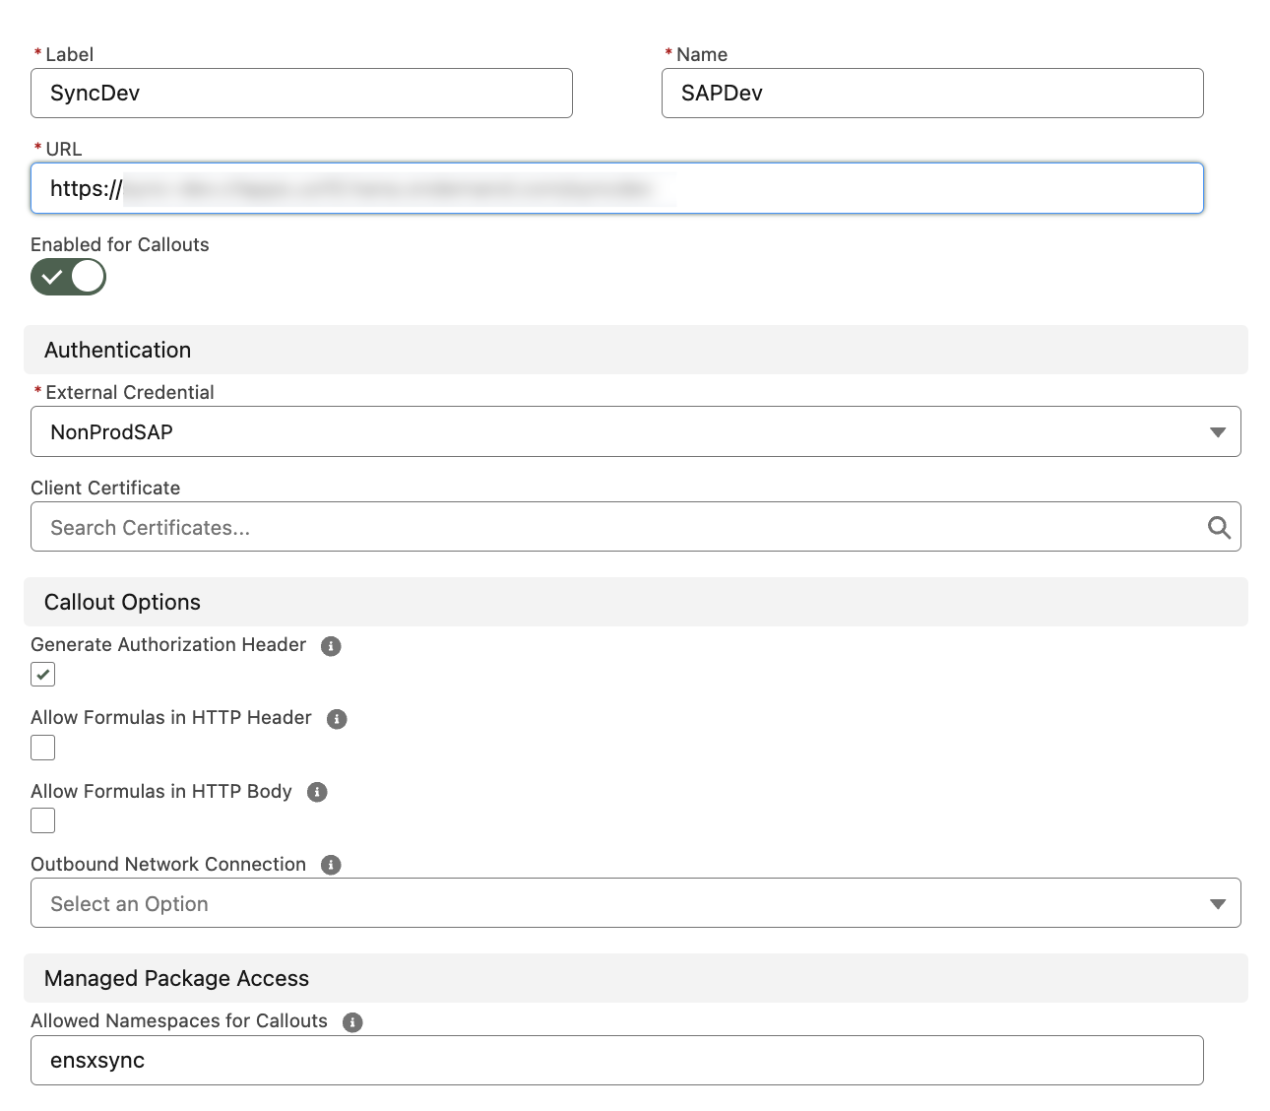1270x1111 pixels.
Task: Click the External Credential label
Action: [x=130, y=392]
